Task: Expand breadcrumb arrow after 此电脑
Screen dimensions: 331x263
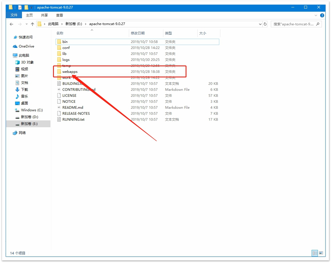Action: (62, 24)
